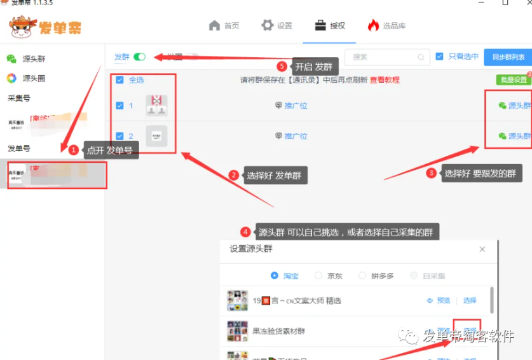Screen dimensions: 532x360
Task: Click 选择 for 果冻验货素材群
Action: 470,331
